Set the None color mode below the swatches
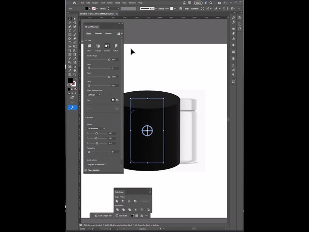 click(x=75, y=89)
